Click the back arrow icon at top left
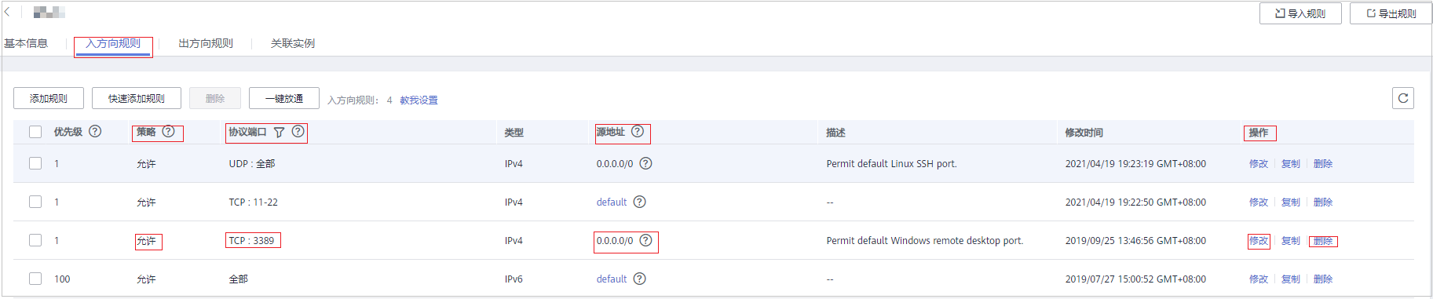 point(7,12)
